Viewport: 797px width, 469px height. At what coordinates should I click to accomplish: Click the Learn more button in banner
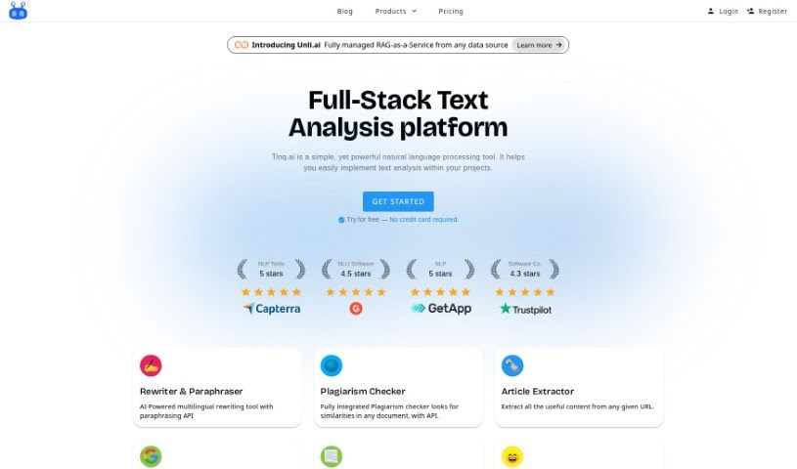pos(539,45)
